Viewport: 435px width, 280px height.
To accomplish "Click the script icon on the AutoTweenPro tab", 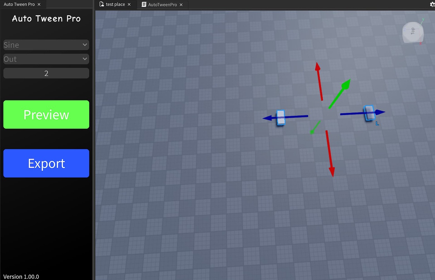I will click(144, 4).
